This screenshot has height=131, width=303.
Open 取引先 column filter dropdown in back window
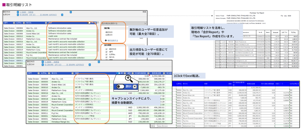click(46, 23)
